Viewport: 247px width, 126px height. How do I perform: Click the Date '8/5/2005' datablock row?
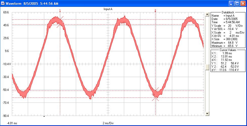click(224, 19)
